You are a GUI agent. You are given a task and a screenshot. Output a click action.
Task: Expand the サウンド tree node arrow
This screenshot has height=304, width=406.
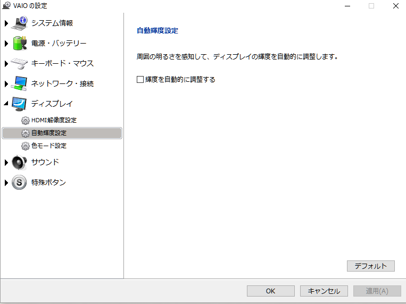point(6,163)
